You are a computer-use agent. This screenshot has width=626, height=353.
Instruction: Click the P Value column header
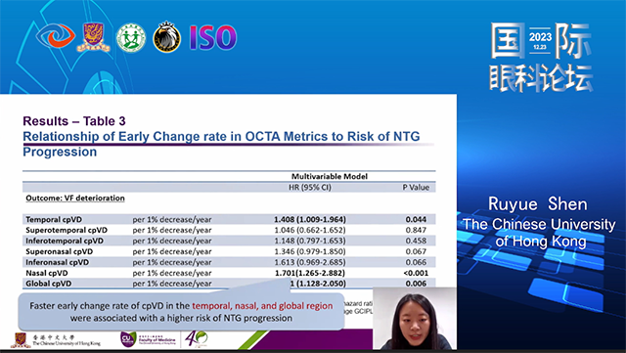pyautogui.click(x=416, y=187)
